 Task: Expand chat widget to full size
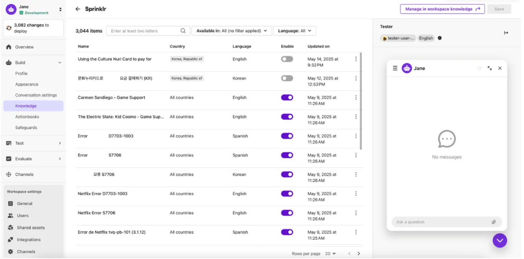pyautogui.click(x=490, y=68)
